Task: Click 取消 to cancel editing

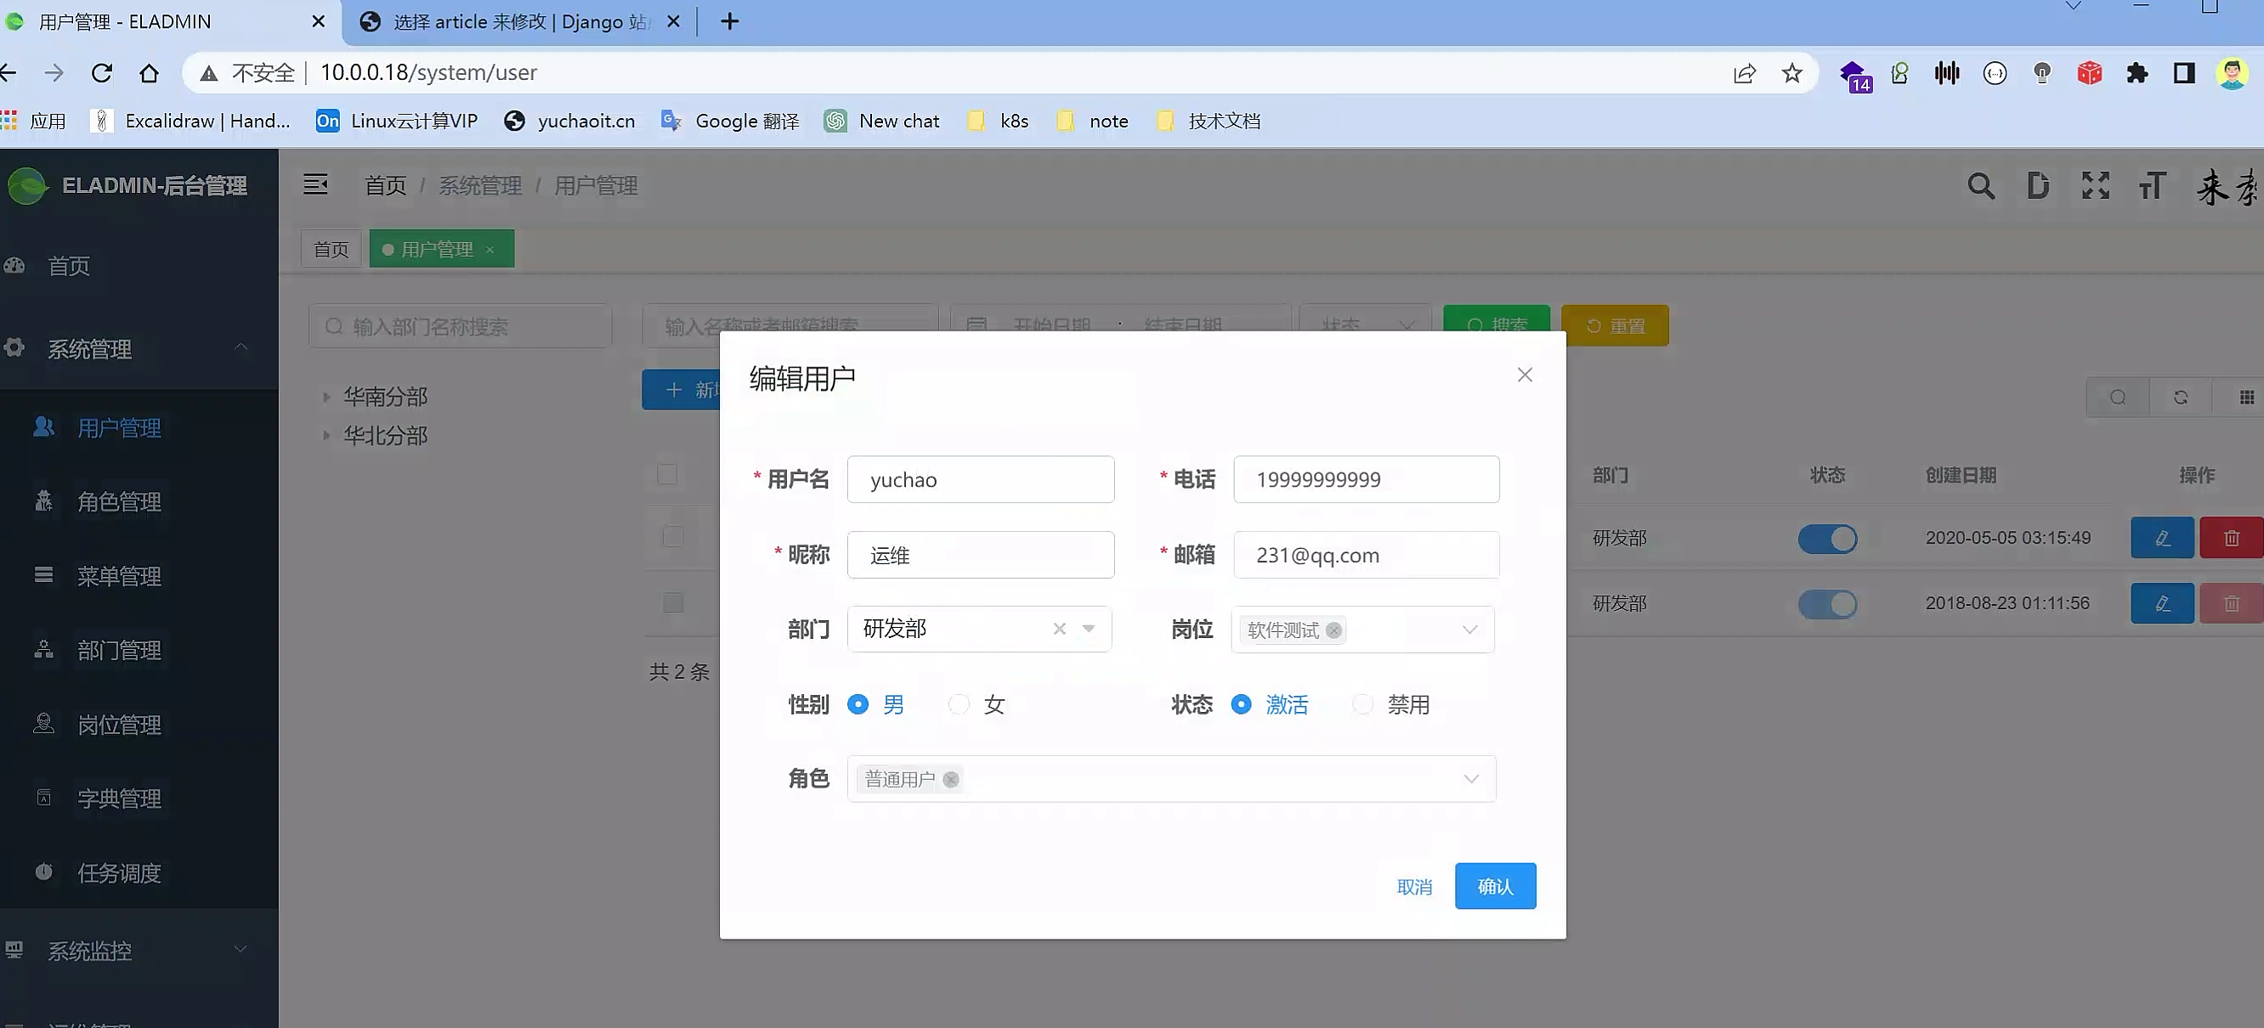Action: point(1414,886)
